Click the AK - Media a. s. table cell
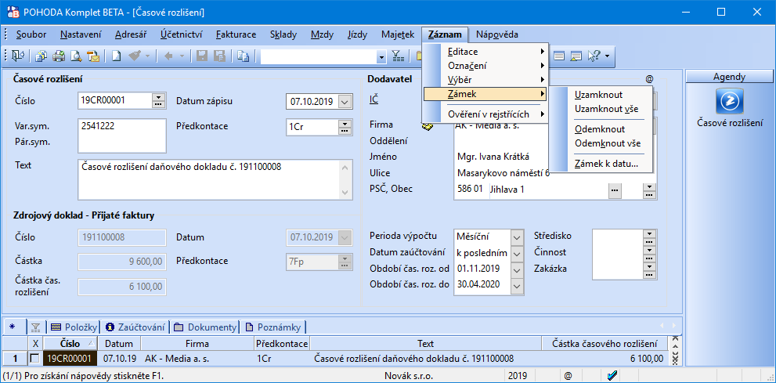Viewport: 776px width, 383px height. (198, 358)
